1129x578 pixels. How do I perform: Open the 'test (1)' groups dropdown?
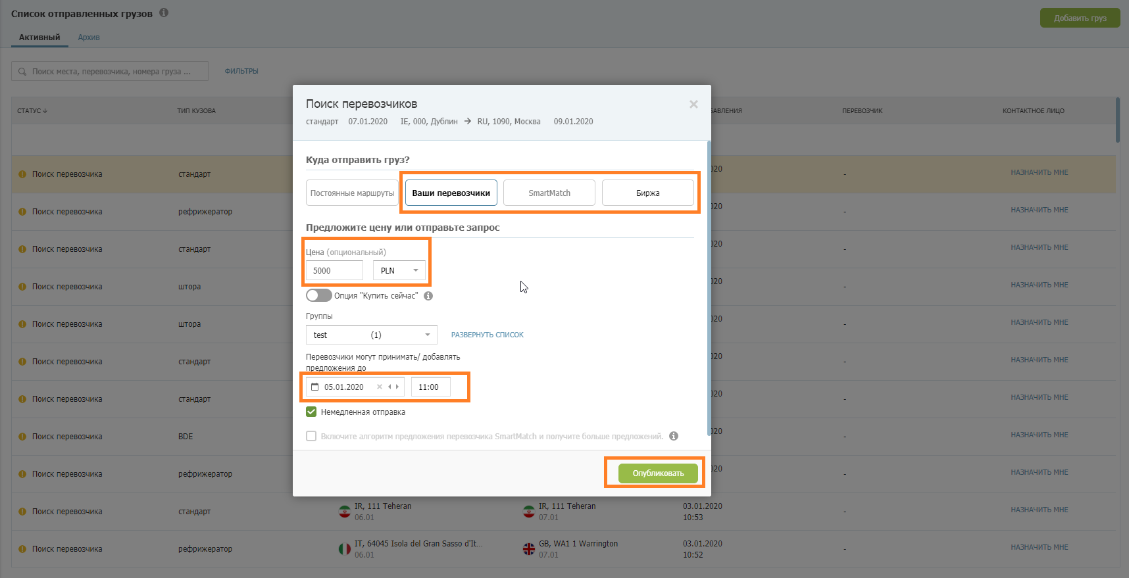coord(372,335)
